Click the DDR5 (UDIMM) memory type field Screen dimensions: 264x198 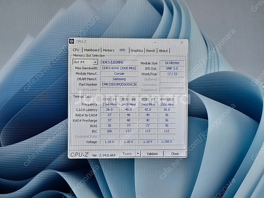119,62
